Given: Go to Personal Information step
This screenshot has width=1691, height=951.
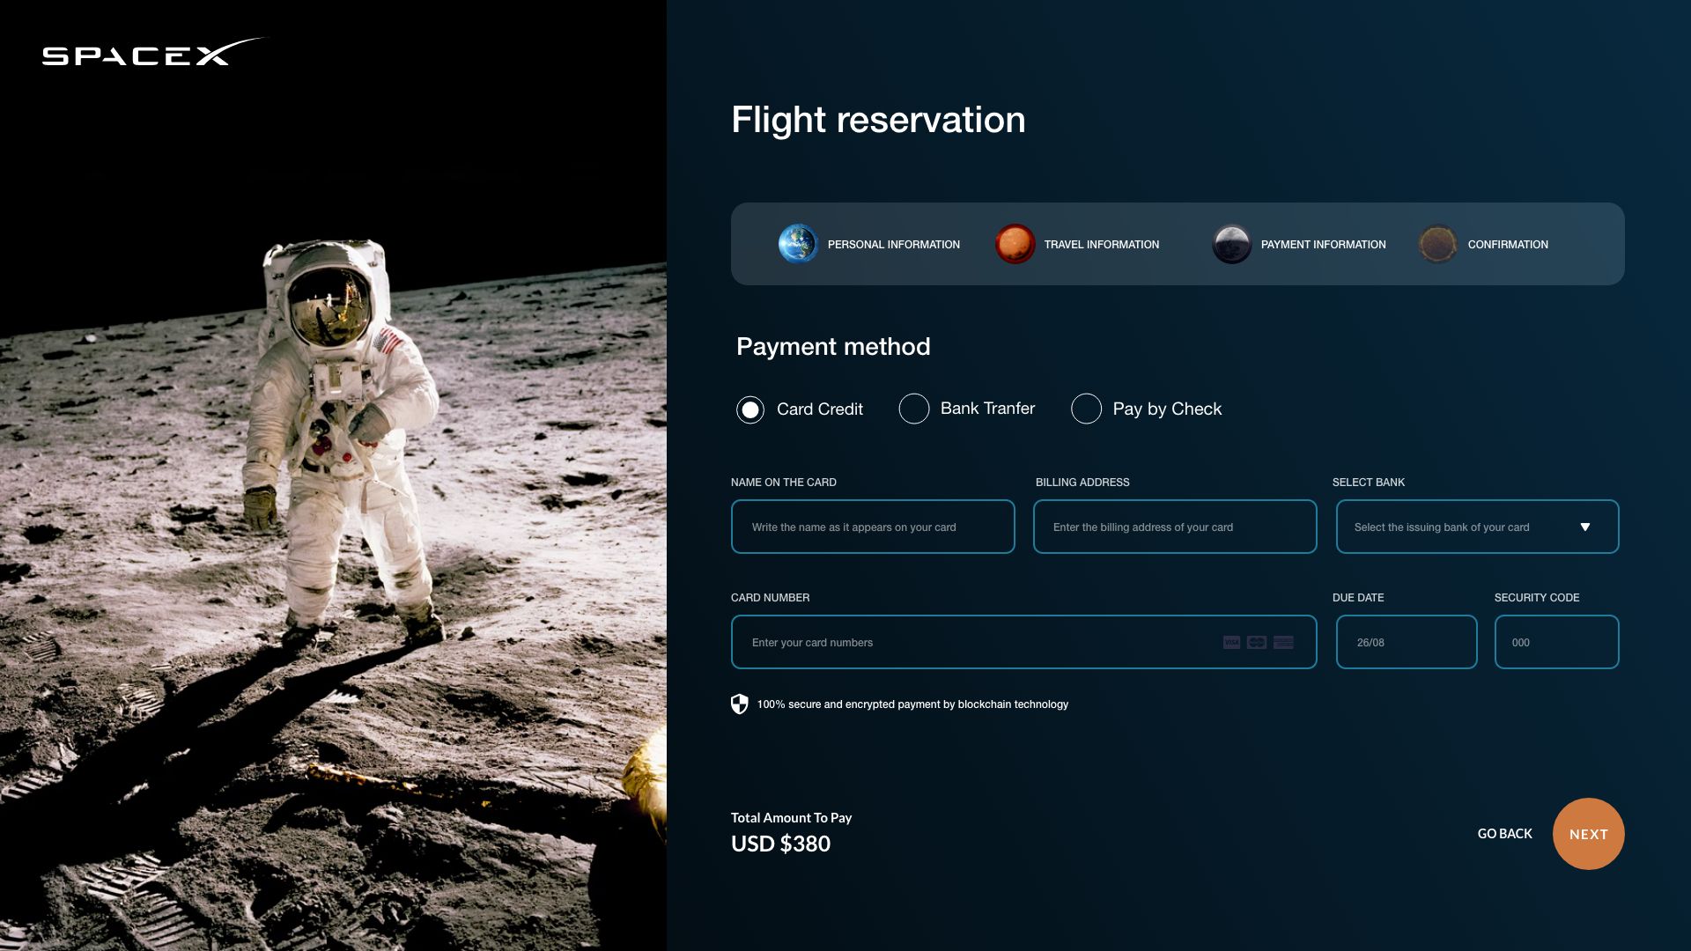Looking at the screenshot, I should tap(893, 245).
